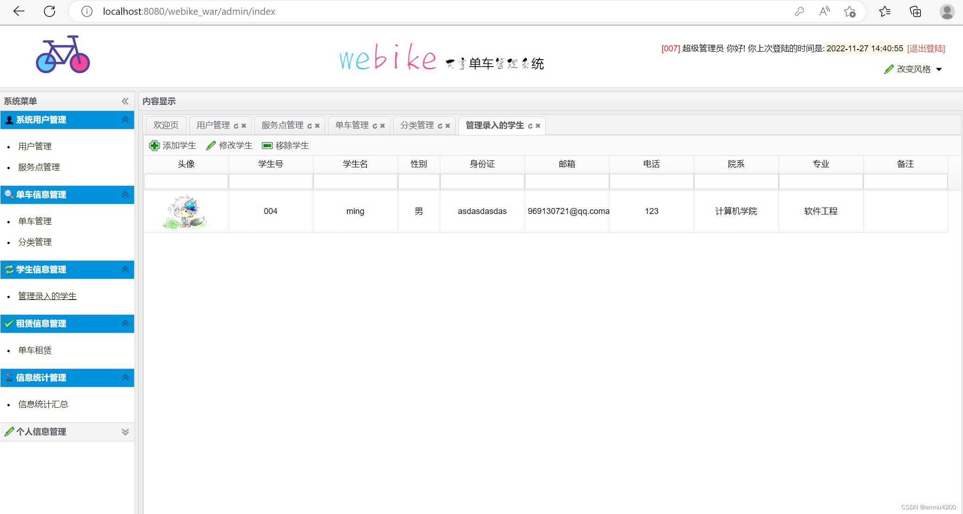Collapse the 单车信息管理 menu section
The height and width of the screenshot is (514, 963).
[125, 195]
